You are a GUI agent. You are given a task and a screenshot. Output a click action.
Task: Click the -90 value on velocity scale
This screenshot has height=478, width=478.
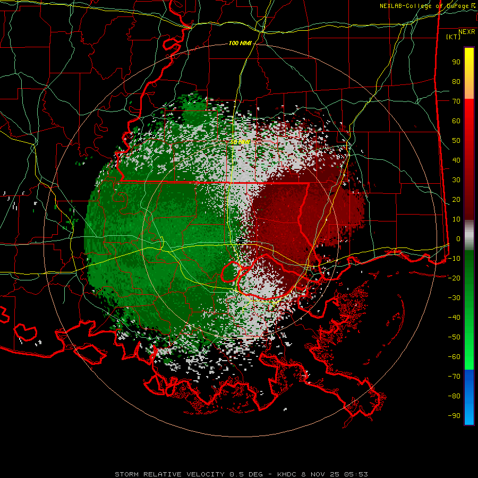coord(454,416)
